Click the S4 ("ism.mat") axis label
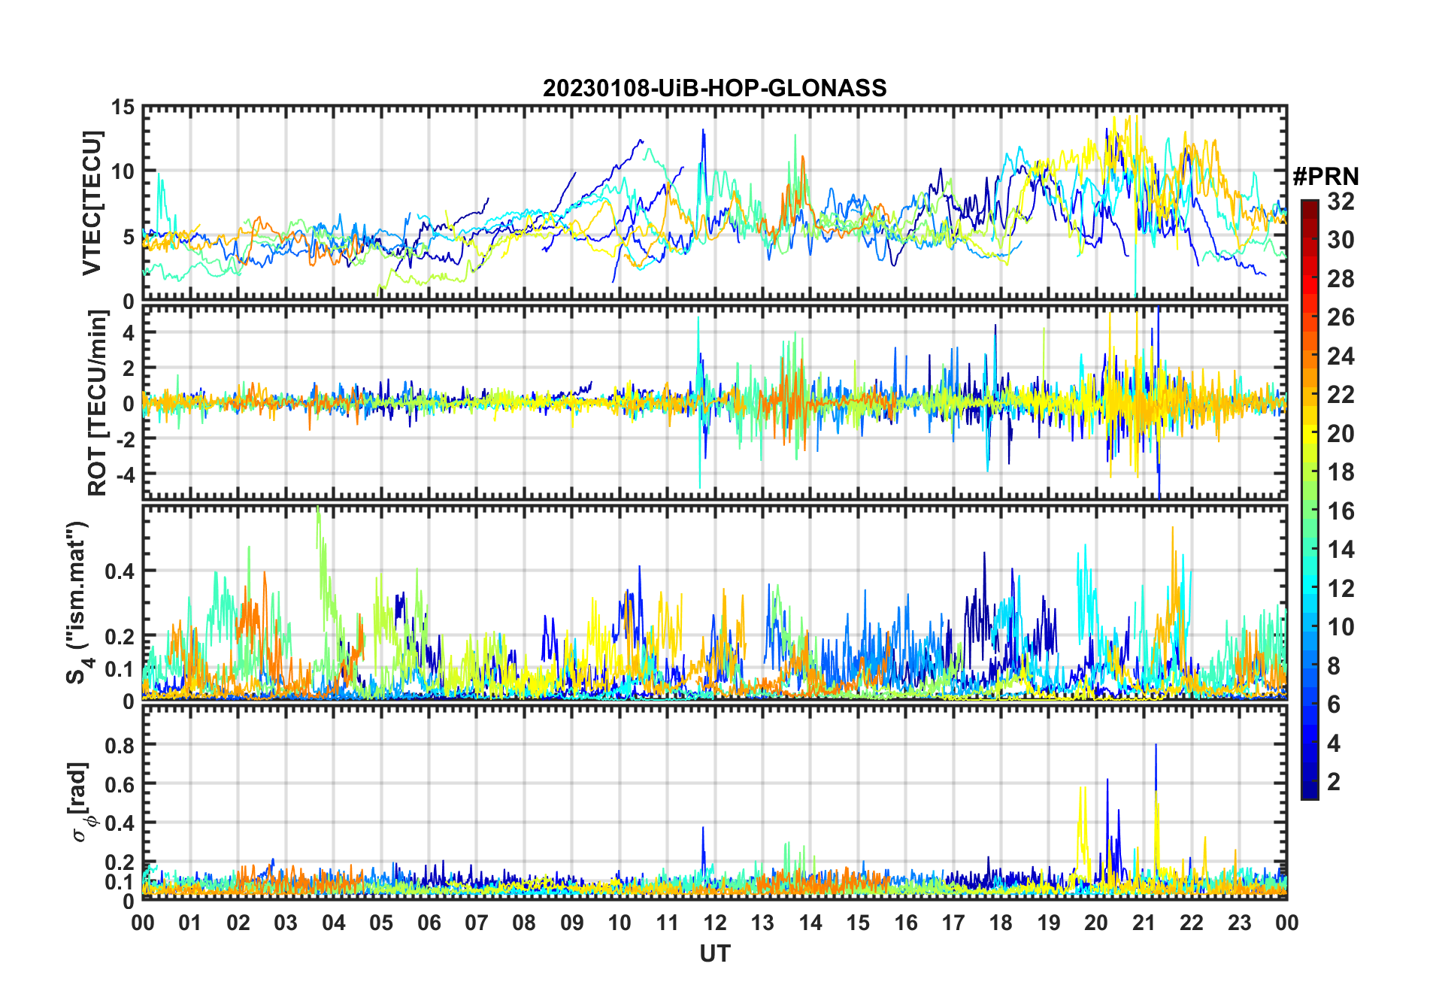The height and width of the screenshot is (1000, 1430). (x=77, y=604)
